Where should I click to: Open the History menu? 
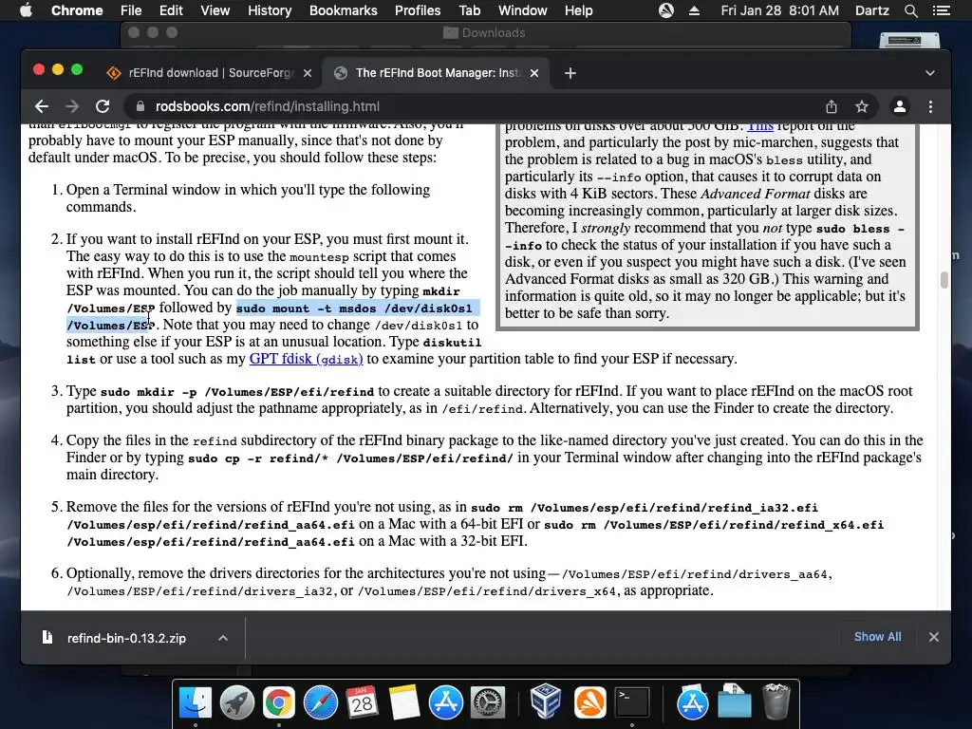coord(270,10)
